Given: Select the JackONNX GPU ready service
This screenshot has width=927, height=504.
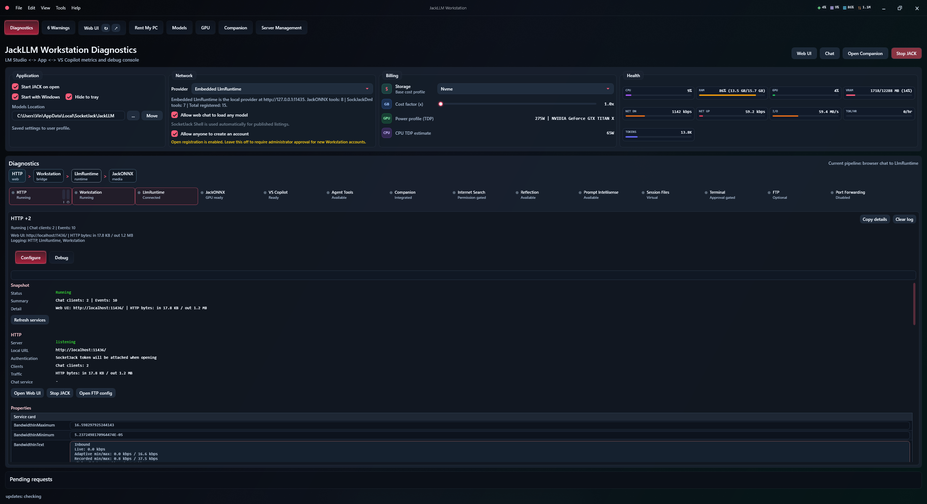Looking at the screenshot, I should point(230,196).
